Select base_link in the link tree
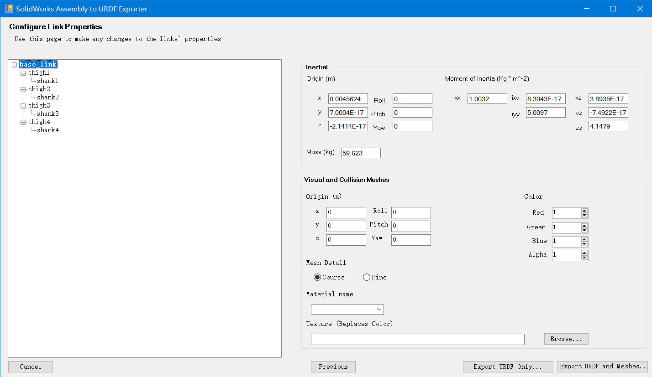This screenshot has height=377, width=652. (x=38, y=64)
